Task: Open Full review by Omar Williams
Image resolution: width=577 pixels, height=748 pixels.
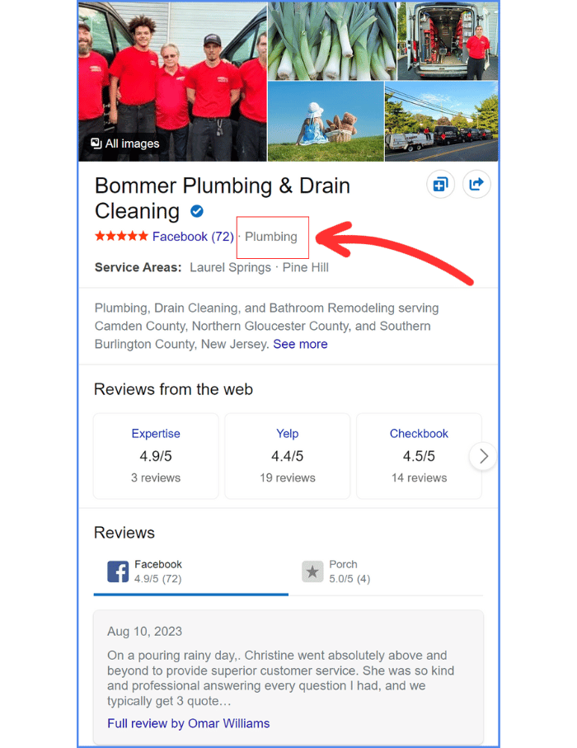Action: 189,723
